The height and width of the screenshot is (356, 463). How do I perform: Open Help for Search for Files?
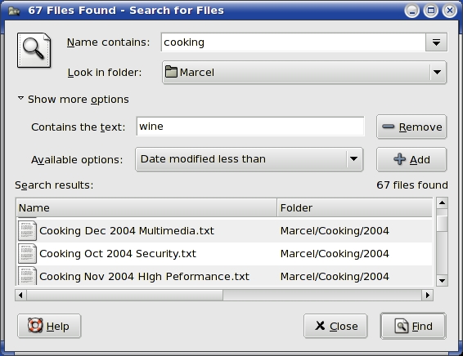point(49,326)
